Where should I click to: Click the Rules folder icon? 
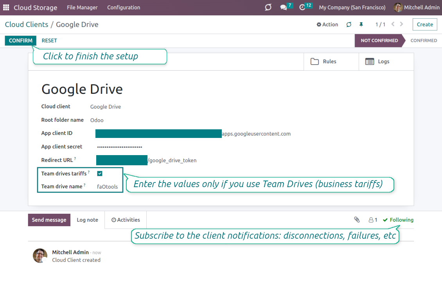[314, 61]
